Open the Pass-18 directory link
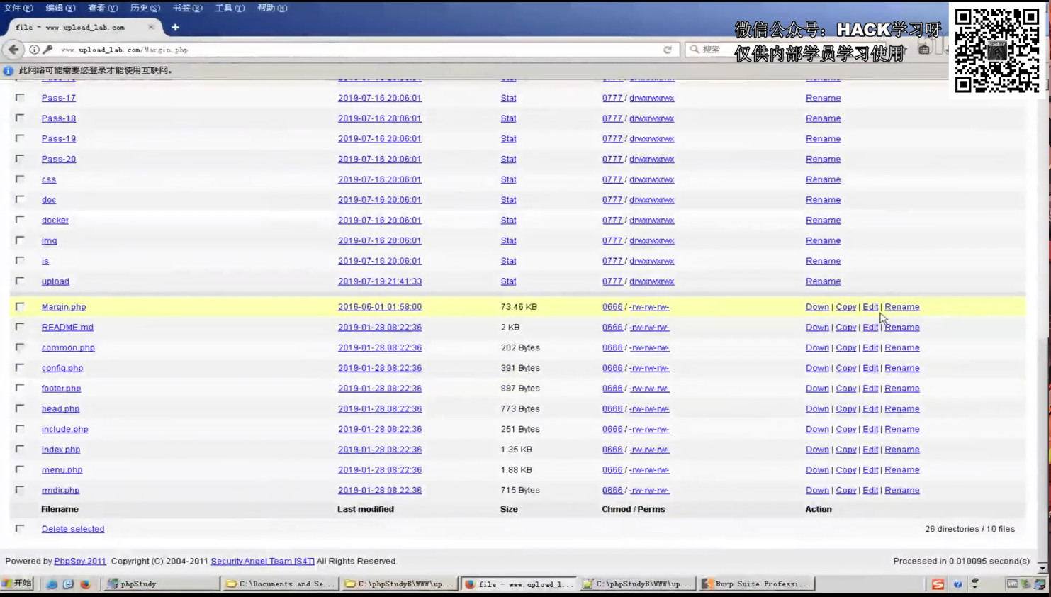This screenshot has height=597, width=1051. coord(59,118)
